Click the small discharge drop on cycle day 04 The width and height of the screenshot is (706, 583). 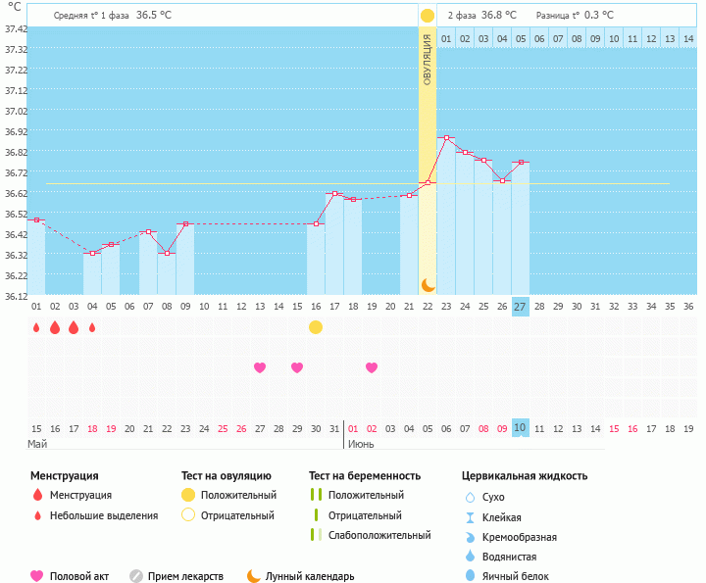coord(92,327)
